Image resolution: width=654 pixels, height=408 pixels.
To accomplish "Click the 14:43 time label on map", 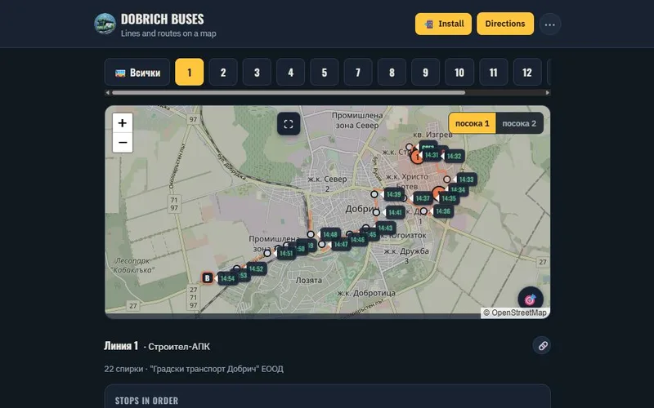I will (385, 228).
